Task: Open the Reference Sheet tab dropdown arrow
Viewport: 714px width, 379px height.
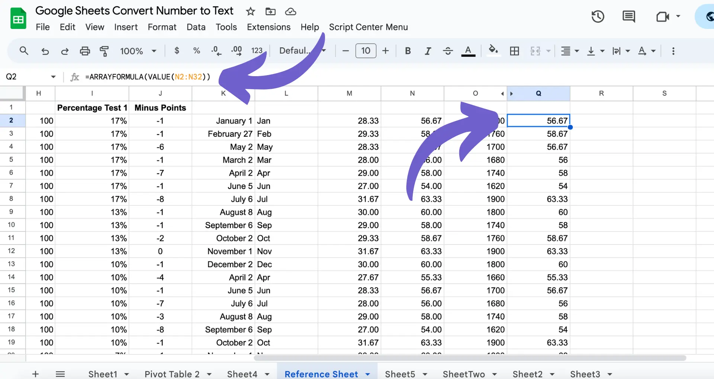Action: click(368, 374)
